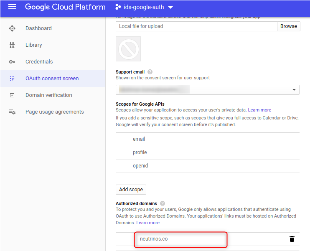Click the Local file for upload field

click(196, 26)
